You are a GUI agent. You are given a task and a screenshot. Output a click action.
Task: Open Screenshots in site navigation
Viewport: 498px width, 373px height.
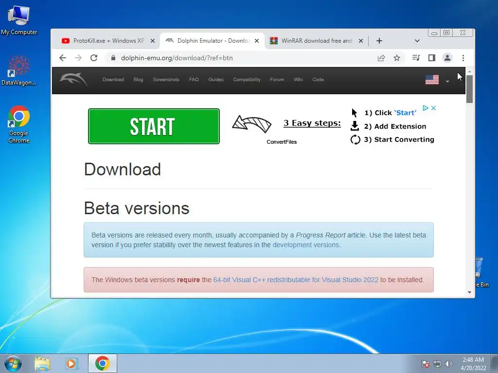pyautogui.click(x=166, y=80)
